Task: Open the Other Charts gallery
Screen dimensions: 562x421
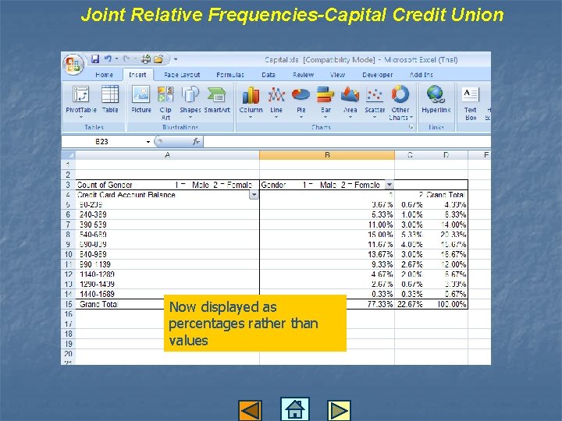Action: [x=400, y=103]
